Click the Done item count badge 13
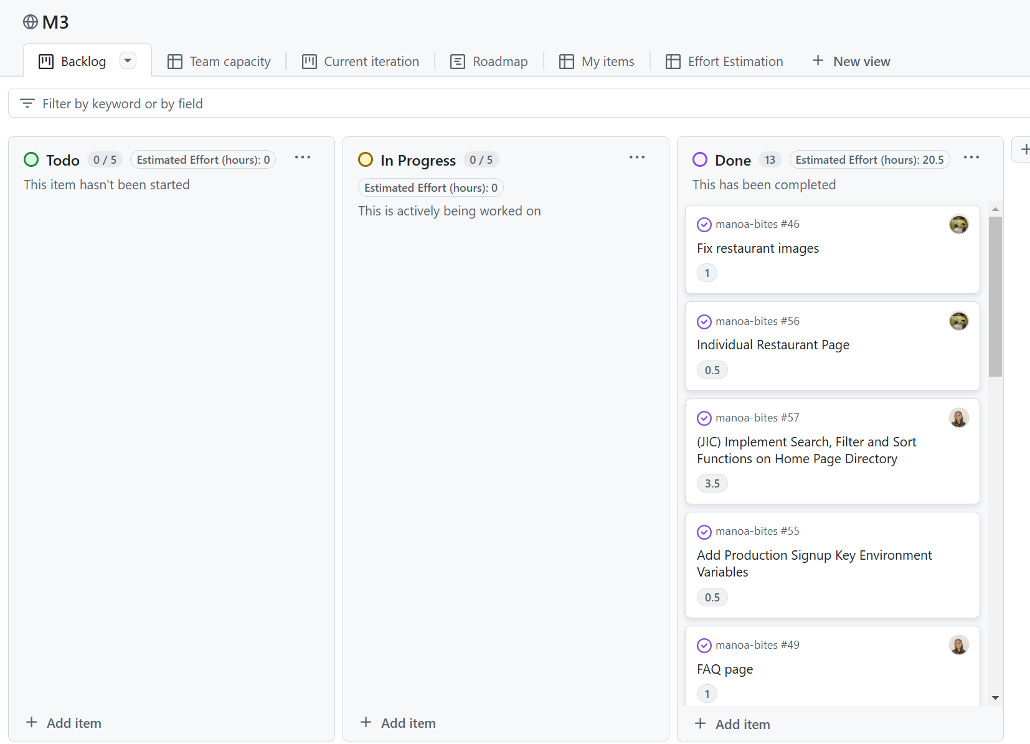This screenshot has width=1030, height=744. click(770, 160)
